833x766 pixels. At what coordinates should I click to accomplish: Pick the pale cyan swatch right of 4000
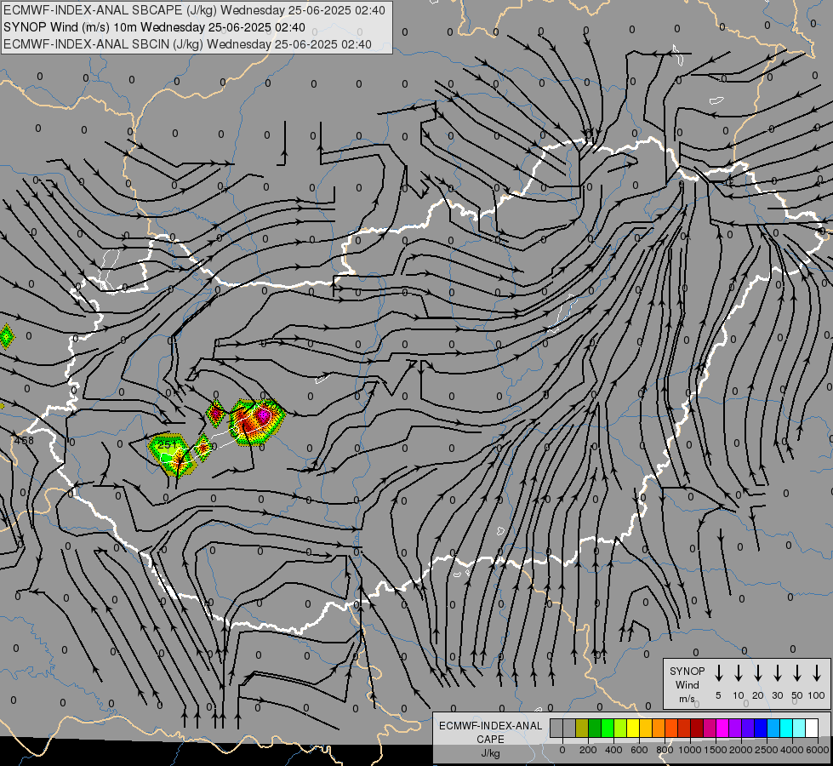(x=798, y=728)
